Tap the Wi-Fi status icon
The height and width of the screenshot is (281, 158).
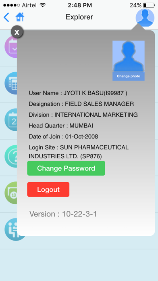[43, 5]
